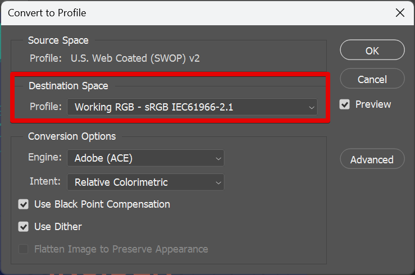Click the Profile label under Source Space

(x=46, y=58)
